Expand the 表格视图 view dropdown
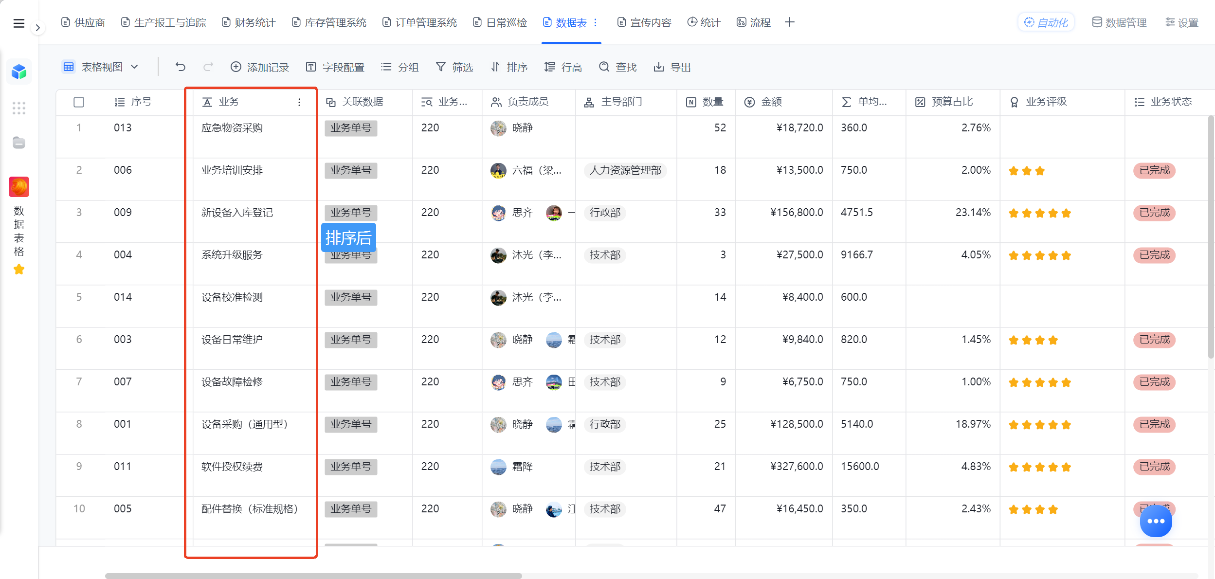Viewport: 1215px width, 579px height. [101, 67]
